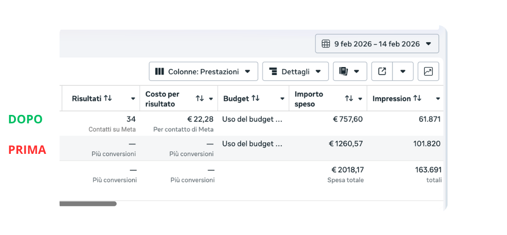
Task: Open the Risultati column menu arrow
Action: pyautogui.click(x=133, y=99)
